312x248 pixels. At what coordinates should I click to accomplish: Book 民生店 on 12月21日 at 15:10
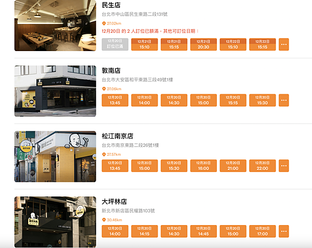145,44
